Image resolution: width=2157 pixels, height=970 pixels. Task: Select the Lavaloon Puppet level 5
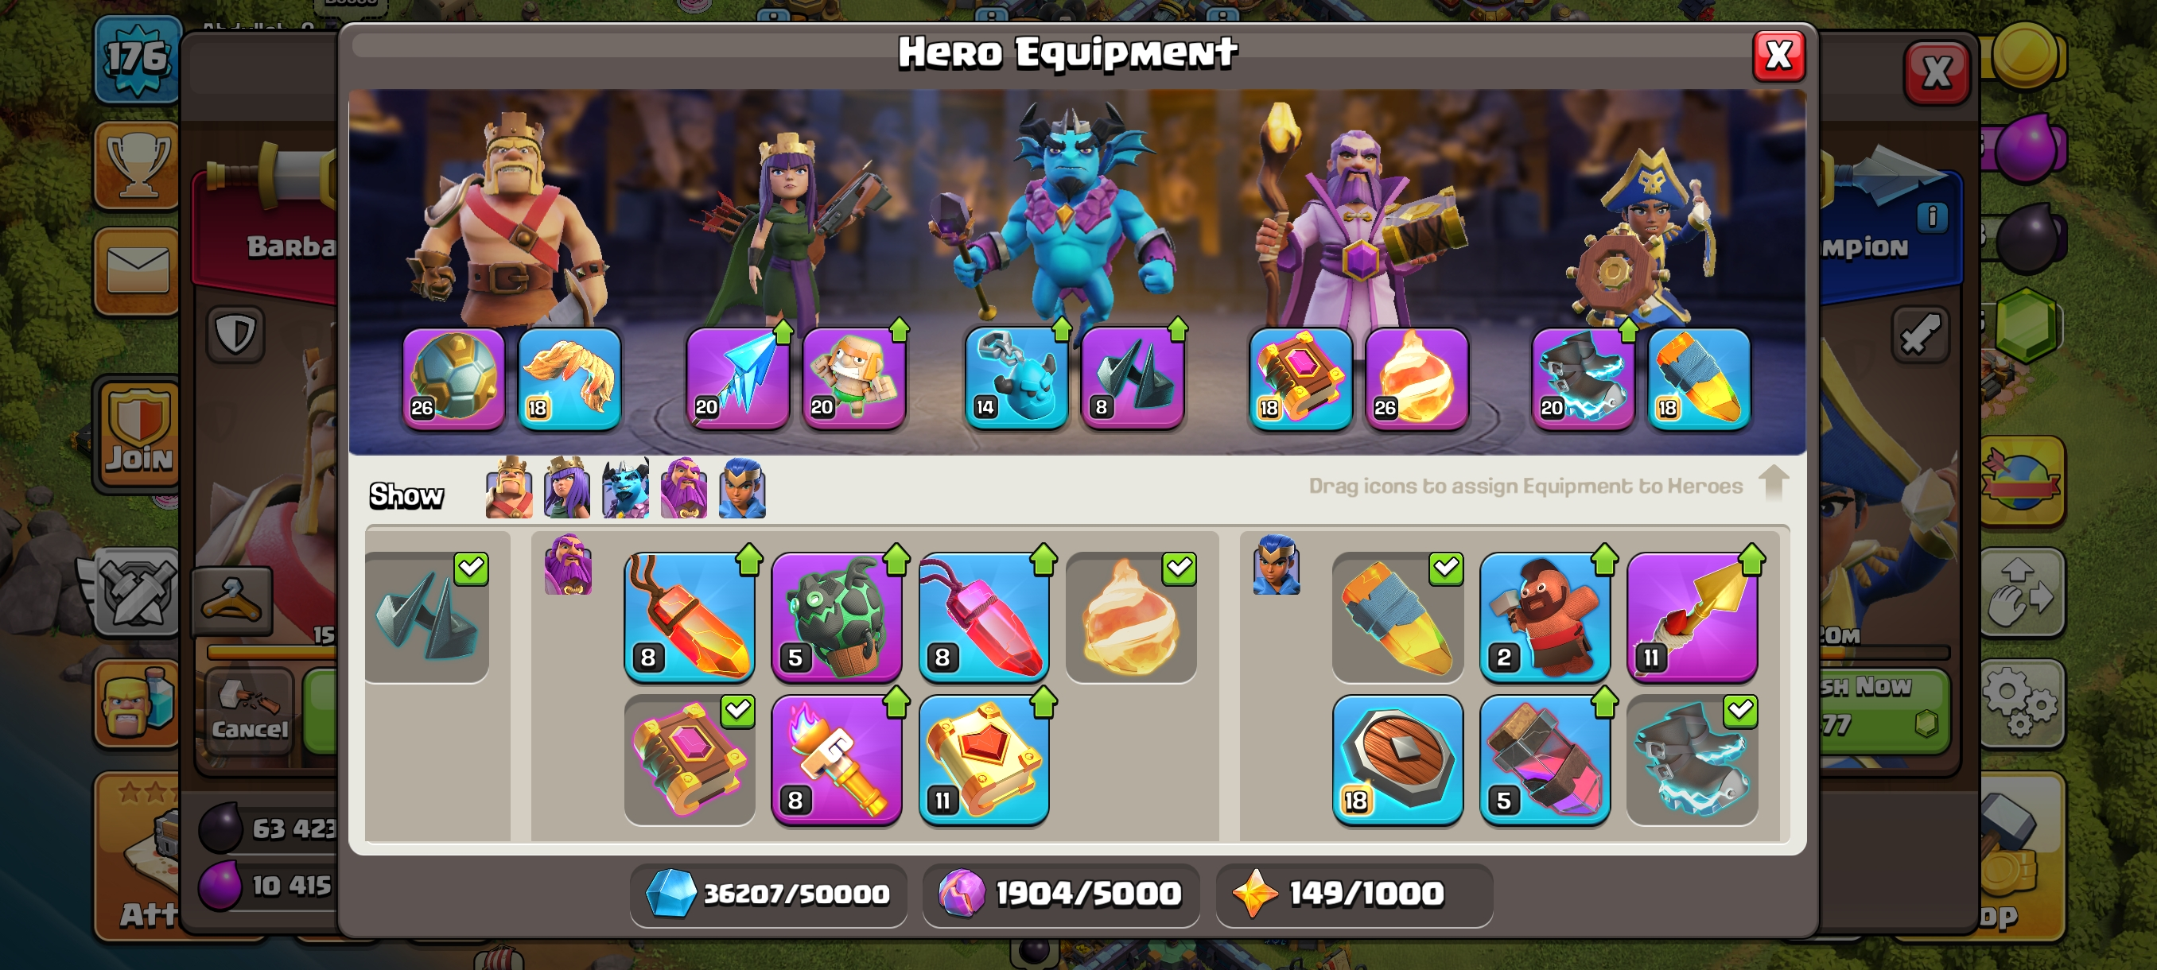[x=837, y=617]
